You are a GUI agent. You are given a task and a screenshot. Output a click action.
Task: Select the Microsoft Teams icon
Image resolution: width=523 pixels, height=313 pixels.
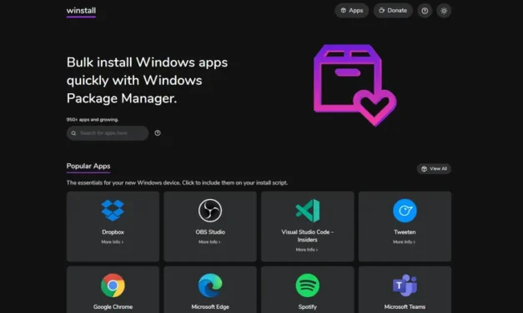tap(405, 286)
